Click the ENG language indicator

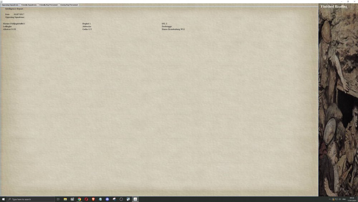coord(344,199)
